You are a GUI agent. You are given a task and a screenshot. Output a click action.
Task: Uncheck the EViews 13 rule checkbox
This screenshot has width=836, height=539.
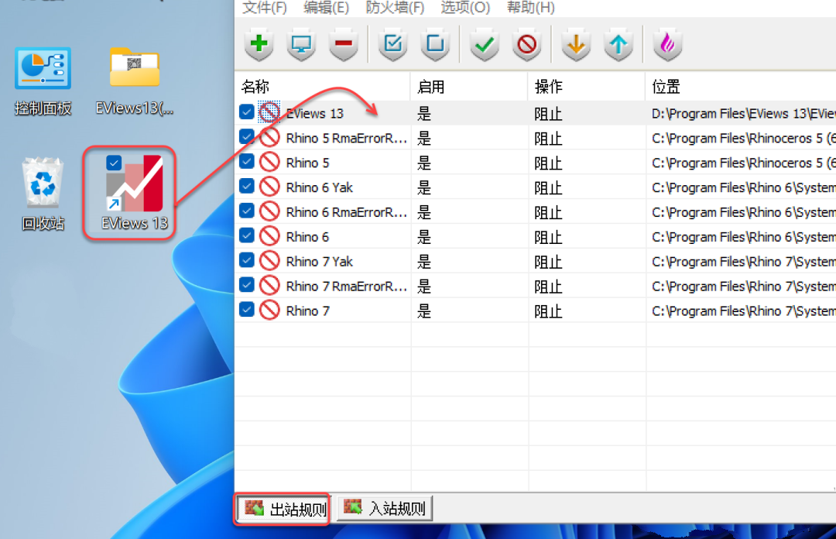247,112
